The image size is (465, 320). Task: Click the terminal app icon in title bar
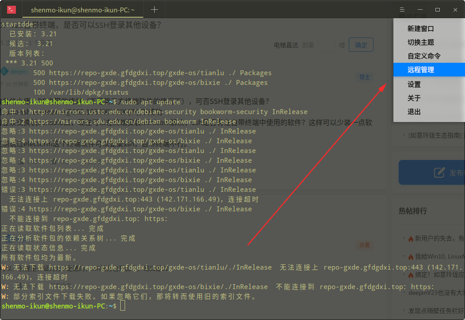[11, 10]
